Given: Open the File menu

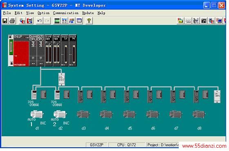Looking at the screenshot, I should coord(7,13).
